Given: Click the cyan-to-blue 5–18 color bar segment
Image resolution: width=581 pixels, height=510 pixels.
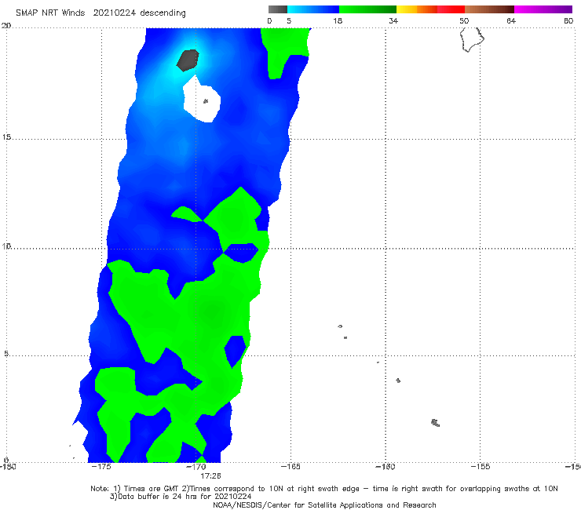Looking at the screenshot, I should click(313, 9).
